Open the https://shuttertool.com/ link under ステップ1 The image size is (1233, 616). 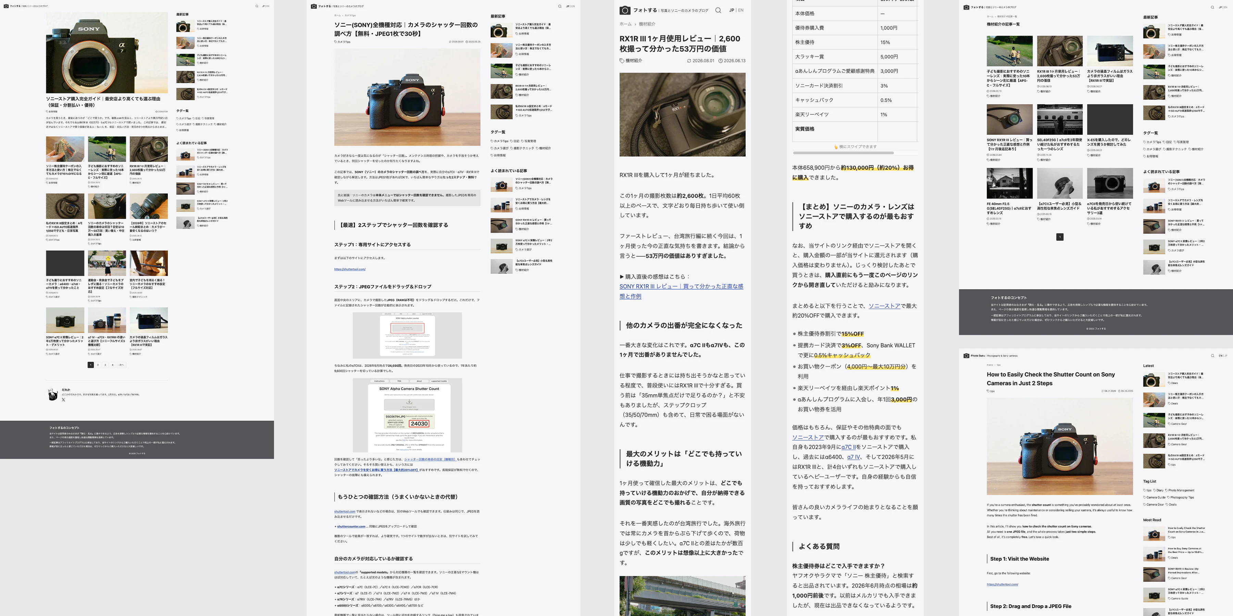(350, 269)
